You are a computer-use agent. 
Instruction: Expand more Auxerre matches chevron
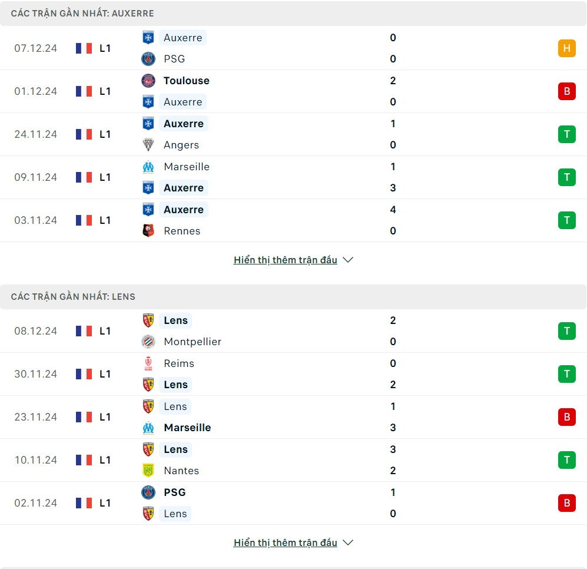coord(348,260)
